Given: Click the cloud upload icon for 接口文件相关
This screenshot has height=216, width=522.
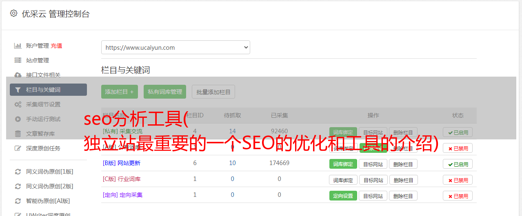Looking at the screenshot, I should pyautogui.click(x=18, y=75).
